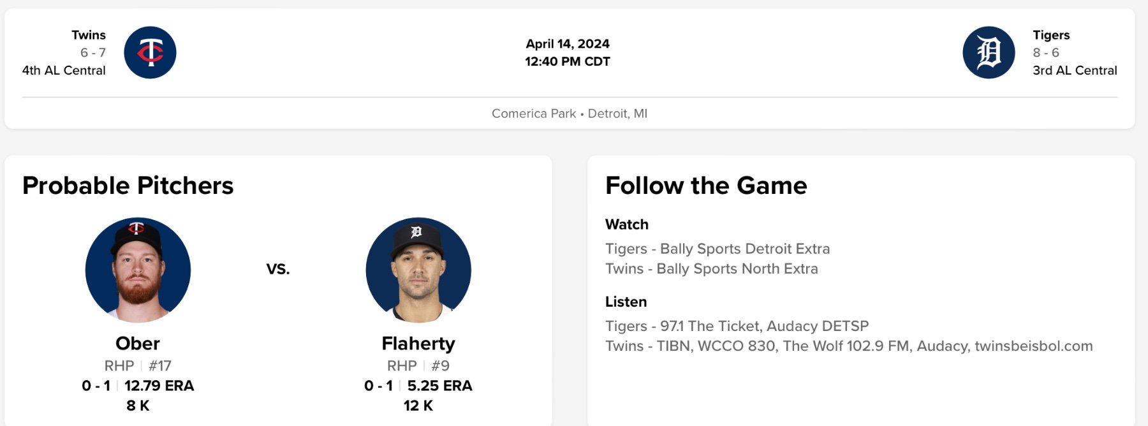Click Flaherty's 5.25 ERA stat

(439, 386)
